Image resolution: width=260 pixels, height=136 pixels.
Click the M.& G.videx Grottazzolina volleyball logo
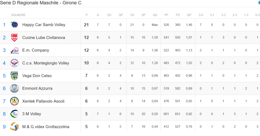[x=14, y=127]
